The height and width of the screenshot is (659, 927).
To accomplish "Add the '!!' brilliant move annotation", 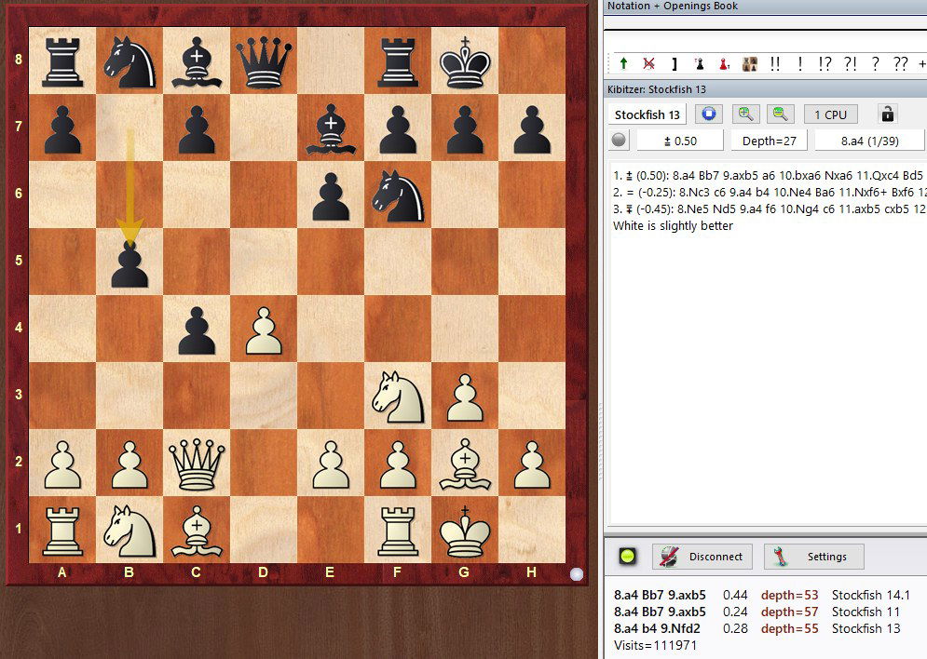I will [x=775, y=64].
